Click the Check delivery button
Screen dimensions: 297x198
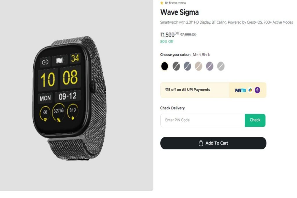point(255,120)
